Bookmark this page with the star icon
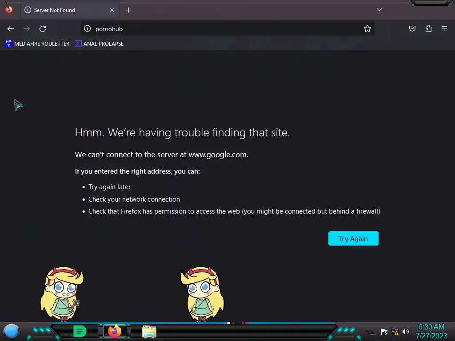The image size is (455, 341). coord(367,28)
